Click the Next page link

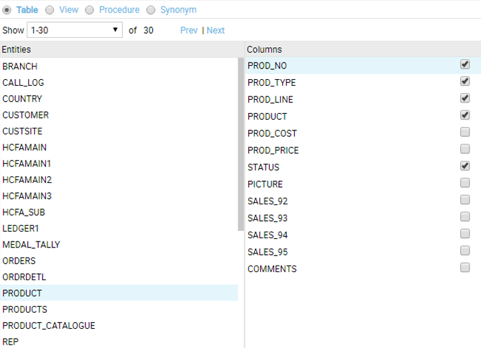tap(215, 31)
